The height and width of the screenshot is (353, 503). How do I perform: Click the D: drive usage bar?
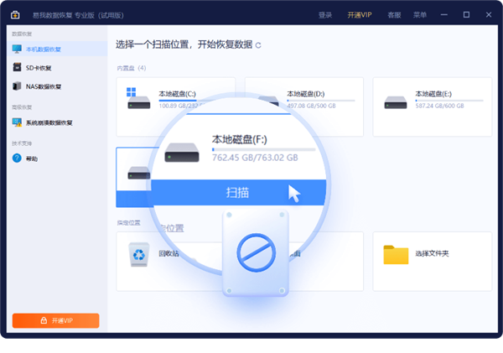(x=321, y=101)
